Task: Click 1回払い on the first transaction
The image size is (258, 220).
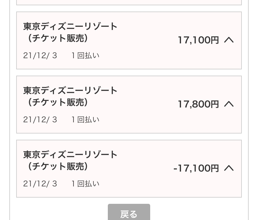Action: coord(85,55)
